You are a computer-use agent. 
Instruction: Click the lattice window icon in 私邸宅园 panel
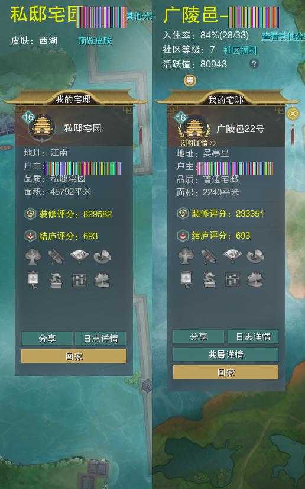click(x=79, y=280)
